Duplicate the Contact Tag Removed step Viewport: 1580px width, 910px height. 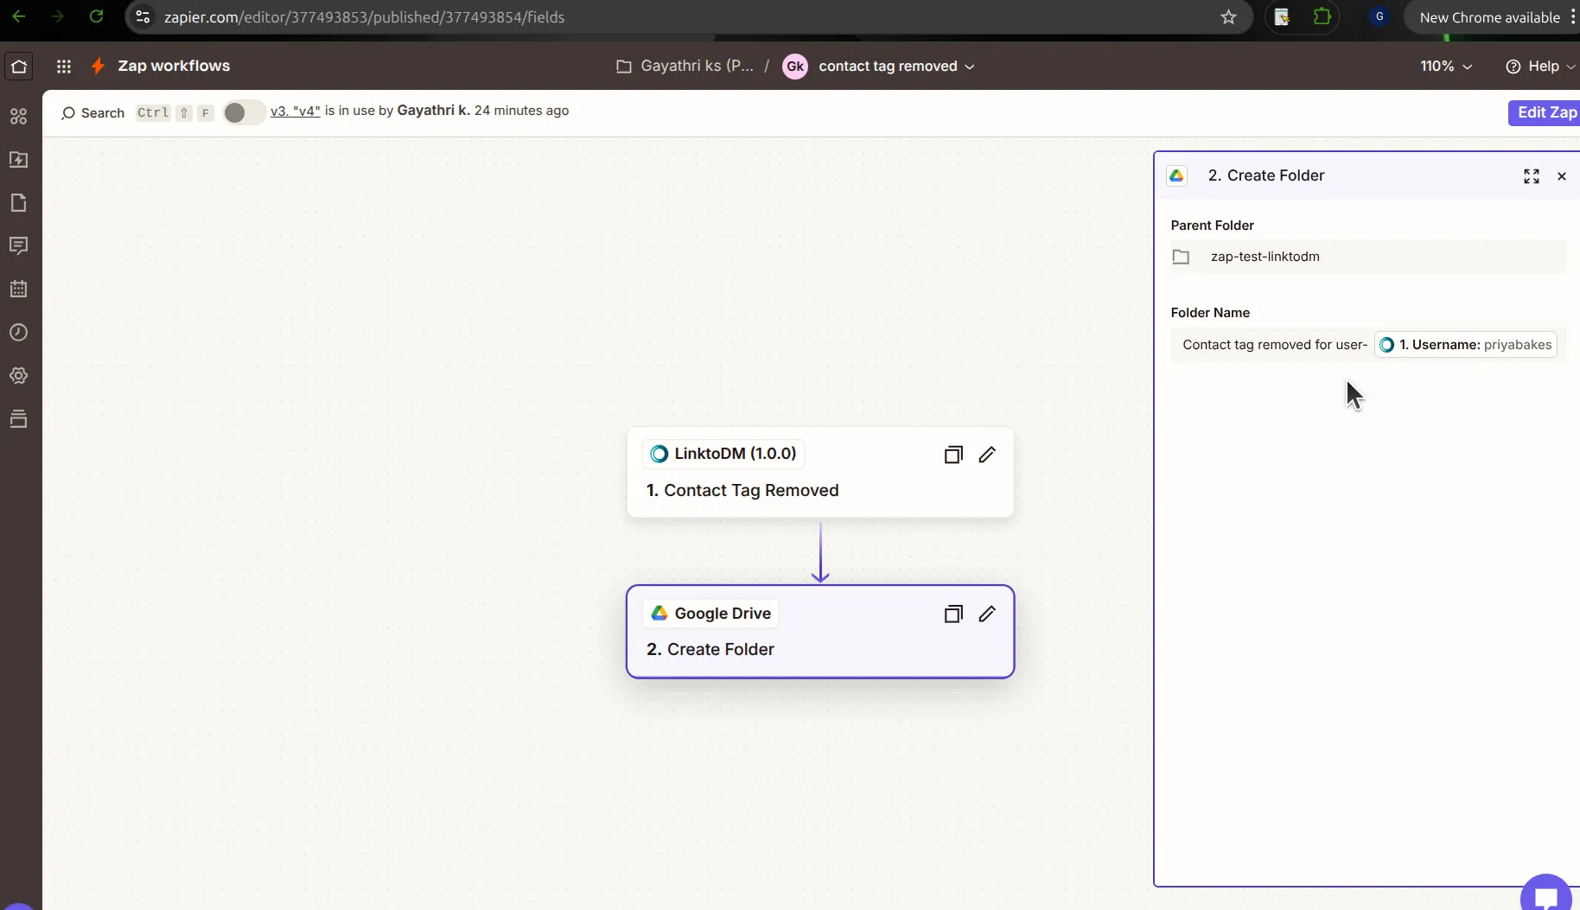pos(953,455)
